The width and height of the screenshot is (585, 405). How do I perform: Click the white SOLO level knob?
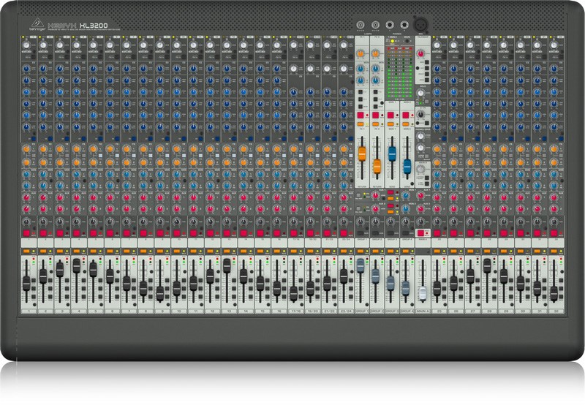coord(421,94)
